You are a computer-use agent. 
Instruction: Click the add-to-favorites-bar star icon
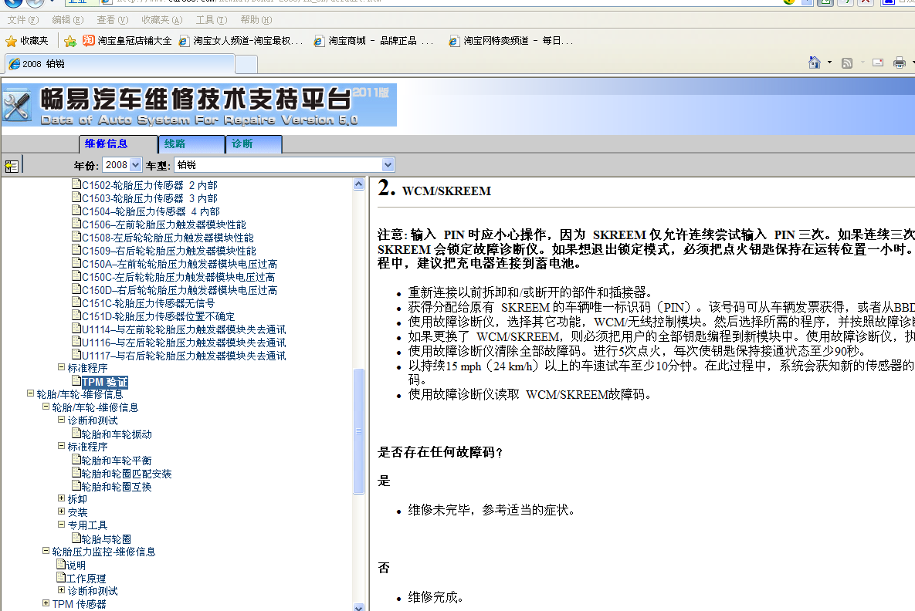70,41
